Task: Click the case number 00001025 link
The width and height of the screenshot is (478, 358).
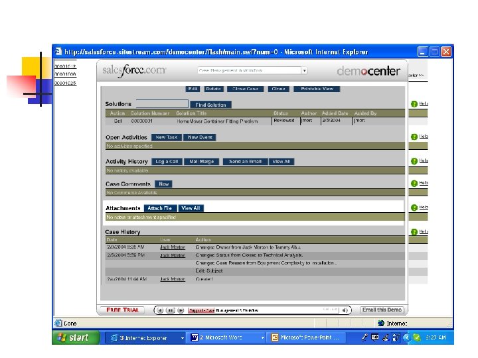Action: pyautogui.click(x=65, y=83)
